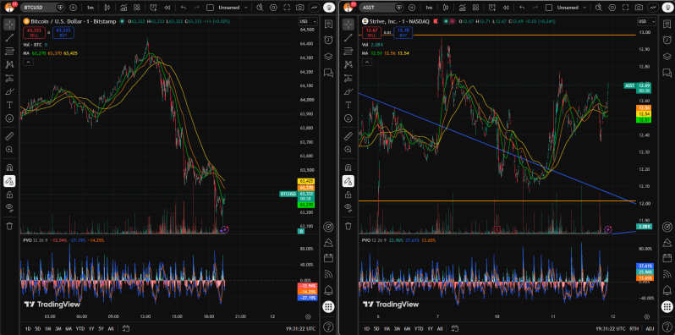Select the Trend Line tool in left chart
675x335 pixels.
click(9, 38)
